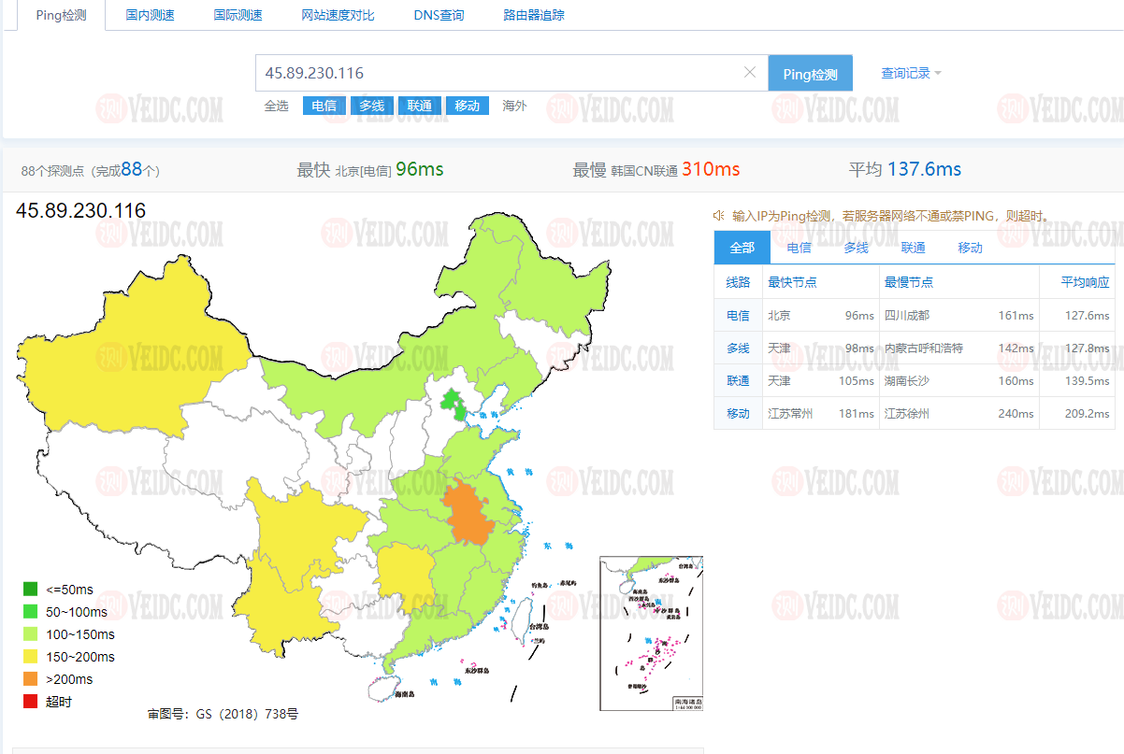Switch results table to 联通 tab
Screen dimensions: 1124x754
tap(913, 248)
